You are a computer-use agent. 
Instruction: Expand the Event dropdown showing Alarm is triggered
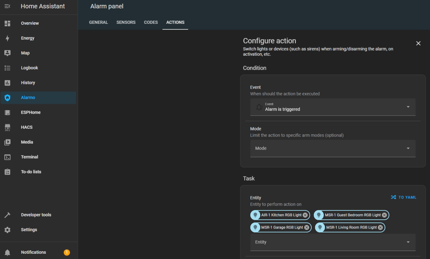click(x=333, y=107)
